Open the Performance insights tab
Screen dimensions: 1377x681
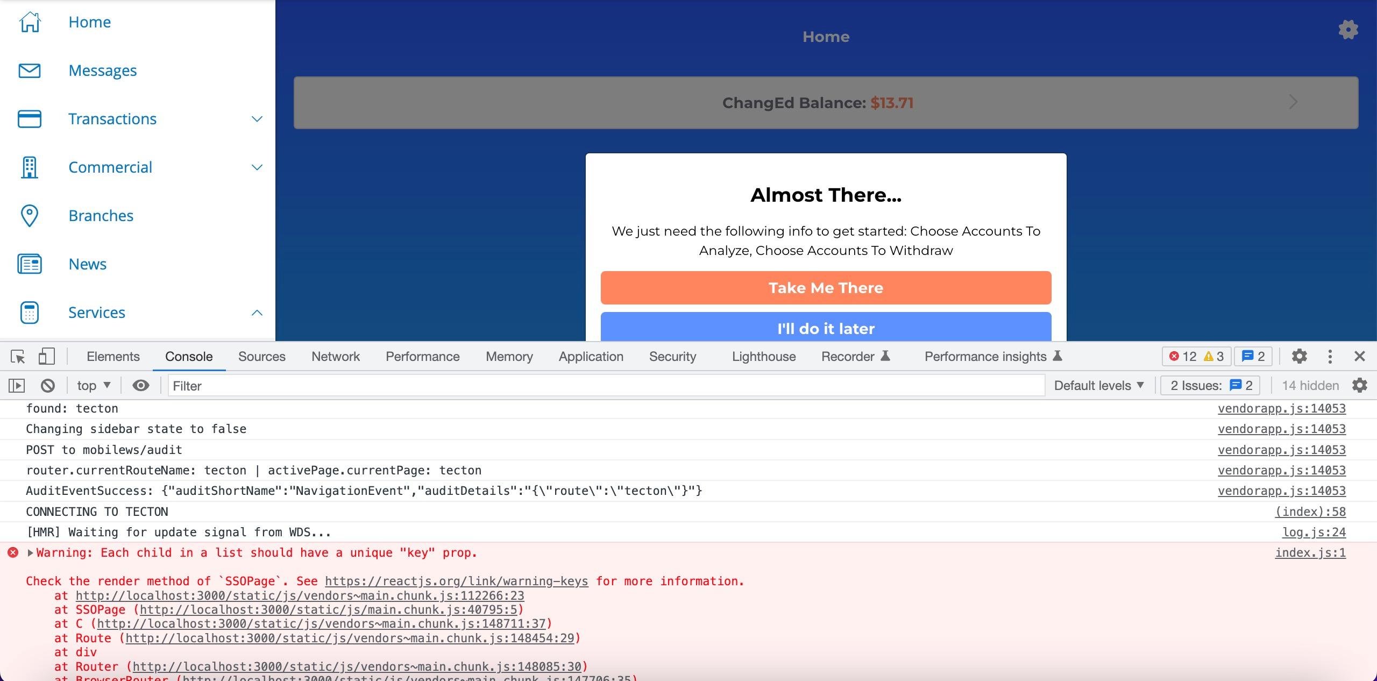993,357
